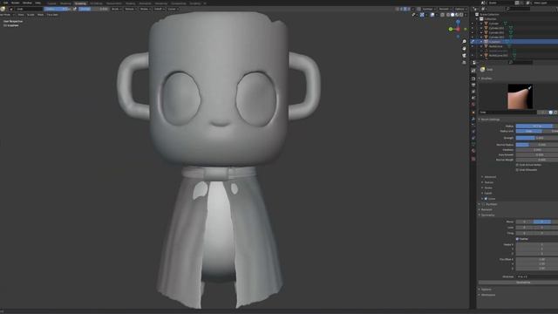Open the Options dropdown in viewport header
The image size is (558, 314).
460,9
